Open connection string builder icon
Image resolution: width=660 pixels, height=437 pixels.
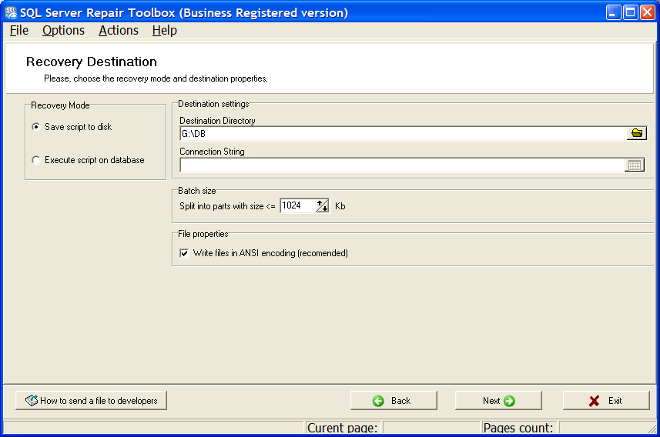(x=635, y=165)
